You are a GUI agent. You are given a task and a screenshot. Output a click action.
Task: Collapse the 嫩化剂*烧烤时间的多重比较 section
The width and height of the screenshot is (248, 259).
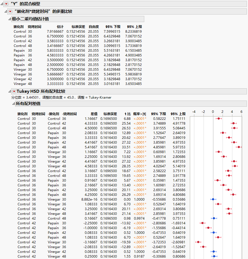point(6,12)
